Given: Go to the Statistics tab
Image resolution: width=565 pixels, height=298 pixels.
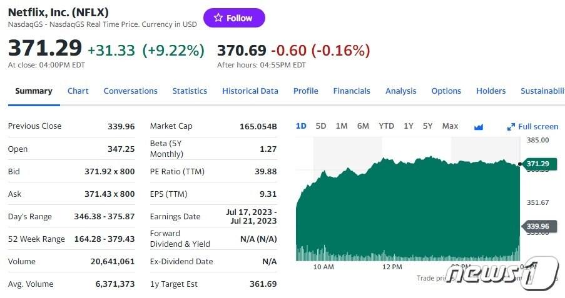Looking at the screenshot, I should tap(190, 91).
